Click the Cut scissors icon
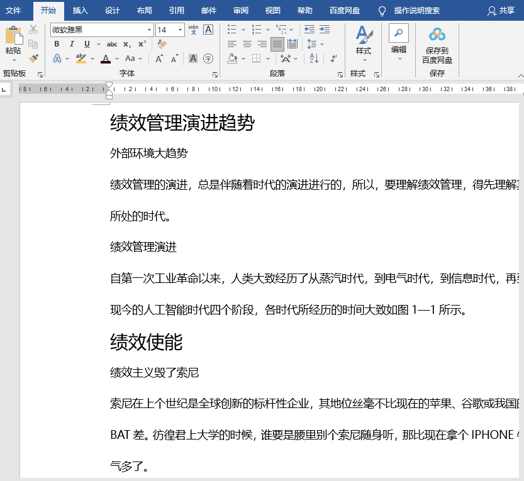The image size is (524, 481). [32, 29]
